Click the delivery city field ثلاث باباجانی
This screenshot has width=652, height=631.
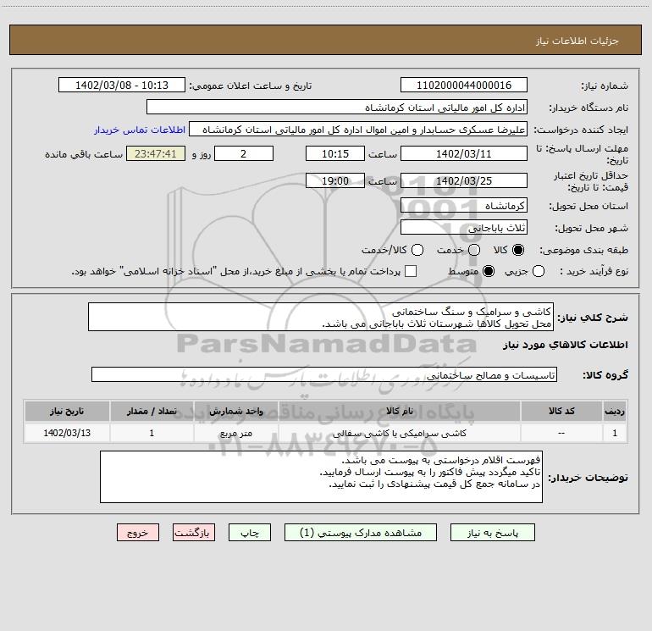coord(464,228)
